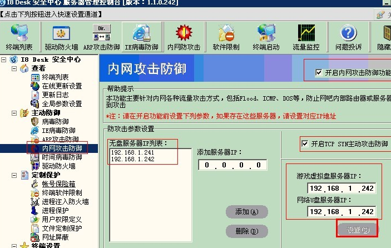The width and height of the screenshot is (391, 248).
Task: Click the 全局参数设置 icon
Action: (35, 103)
